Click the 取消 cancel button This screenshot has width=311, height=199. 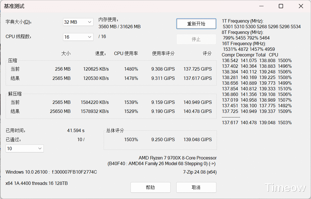click(x=196, y=187)
